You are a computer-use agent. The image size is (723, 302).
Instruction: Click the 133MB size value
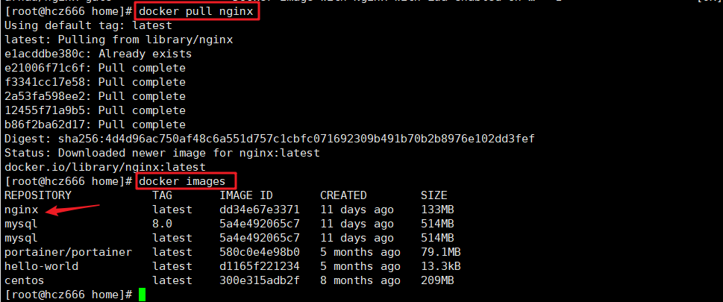[x=437, y=210]
